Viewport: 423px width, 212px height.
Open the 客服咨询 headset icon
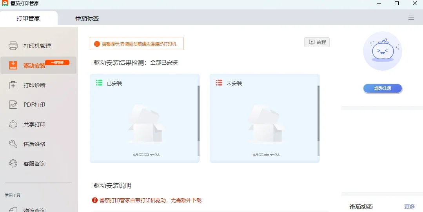click(x=13, y=164)
